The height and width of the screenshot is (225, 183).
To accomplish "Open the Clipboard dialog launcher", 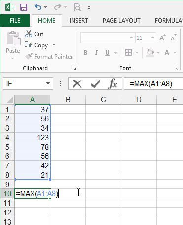I will pyautogui.click(x=74, y=69).
